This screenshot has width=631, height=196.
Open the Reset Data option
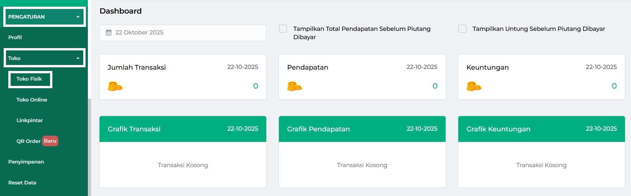coord(22,183)
